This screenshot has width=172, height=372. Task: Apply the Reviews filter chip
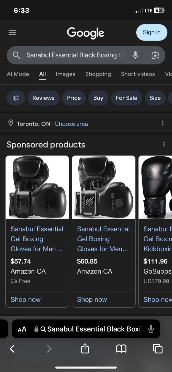pyautogui.click(x=43, y=98)
